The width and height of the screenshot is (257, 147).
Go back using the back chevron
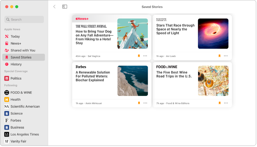pyautogui.click(x=54, y=7)
